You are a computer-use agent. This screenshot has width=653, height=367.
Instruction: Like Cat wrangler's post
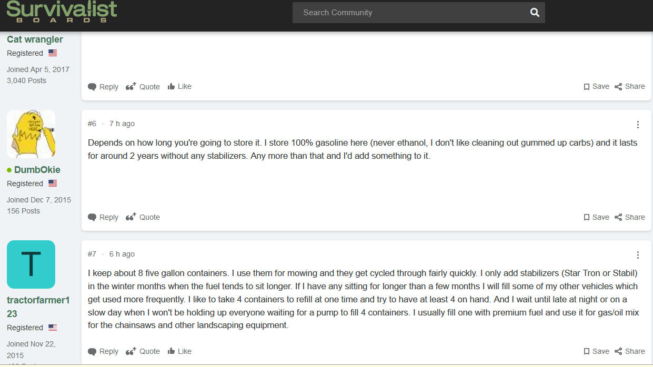(179, 87)
